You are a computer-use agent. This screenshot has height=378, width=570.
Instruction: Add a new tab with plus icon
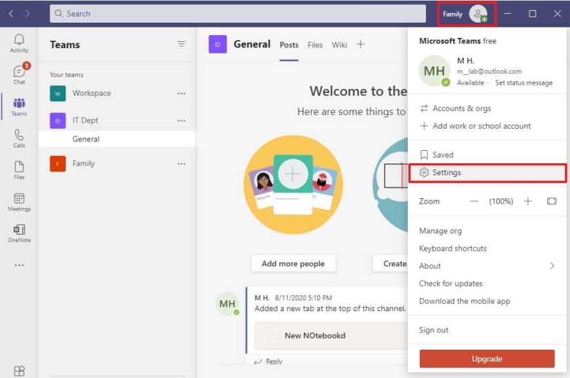(x=360, y=44)
